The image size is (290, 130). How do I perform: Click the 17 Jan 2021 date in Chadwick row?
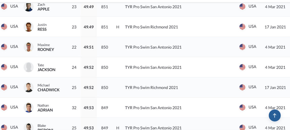tap(275, 87)
